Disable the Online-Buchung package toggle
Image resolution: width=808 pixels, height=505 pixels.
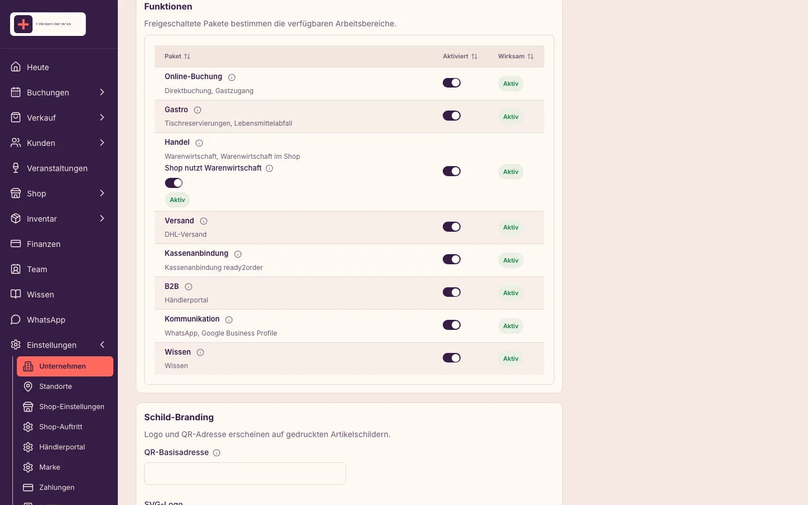[452, 82]
